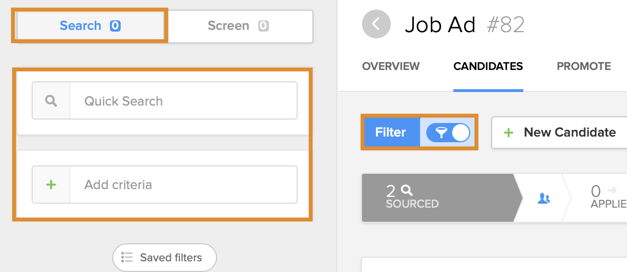This screenshot has width=627, height=272.
Task: Open the Add criteria dropdown field
Action: pos(183,185)
